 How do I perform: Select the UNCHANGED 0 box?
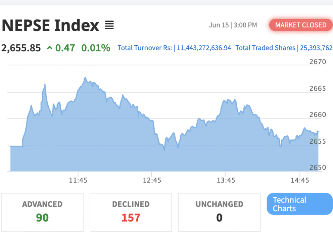click(x=219, y=212)
